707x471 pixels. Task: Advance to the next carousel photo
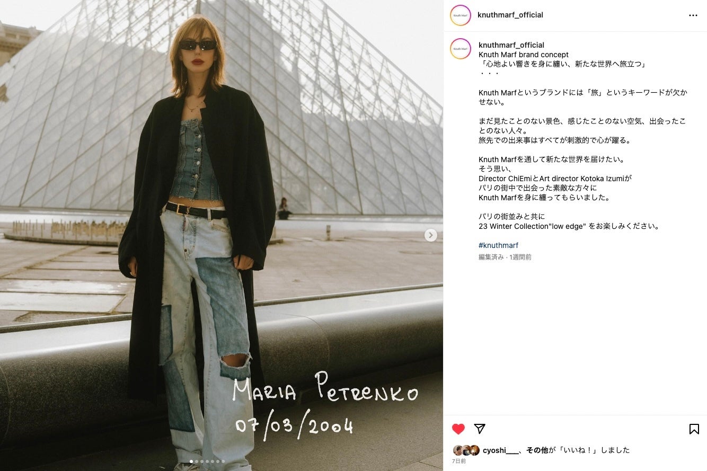click(x=431, y=235)
